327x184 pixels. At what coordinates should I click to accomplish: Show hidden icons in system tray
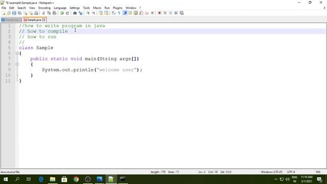tap(276, 179)
